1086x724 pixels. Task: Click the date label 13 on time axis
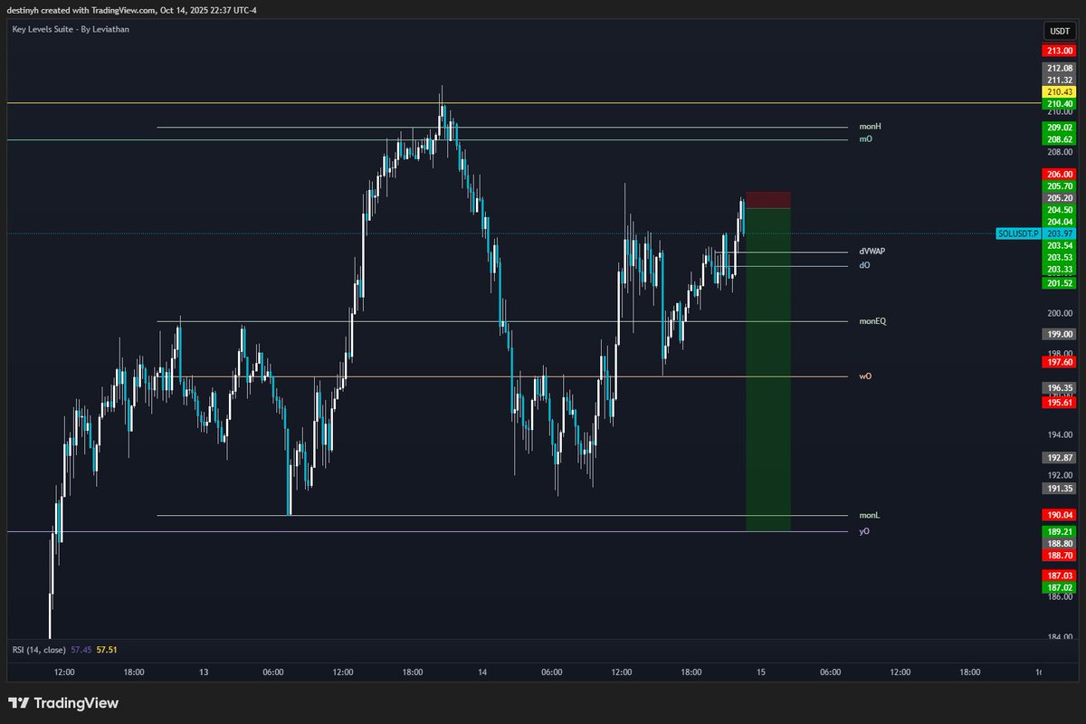[x=204, y=672]
